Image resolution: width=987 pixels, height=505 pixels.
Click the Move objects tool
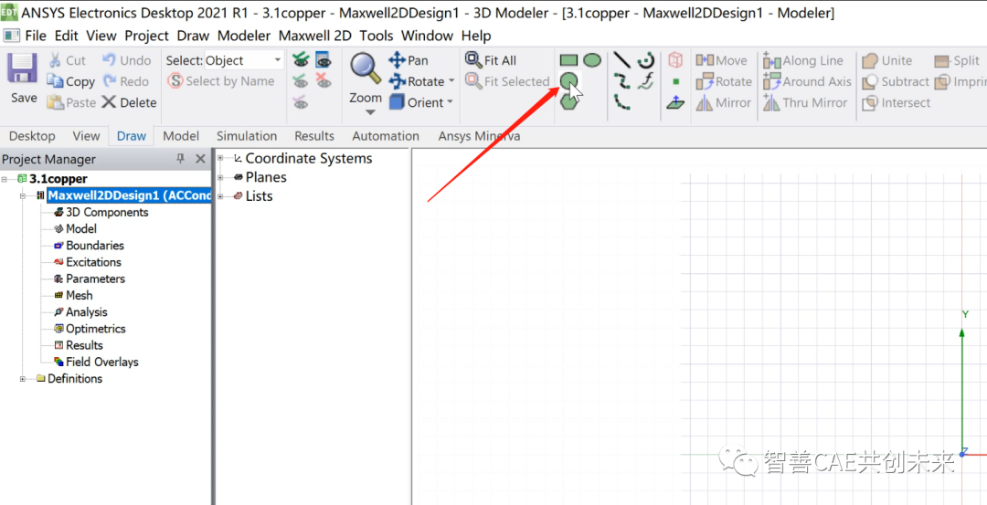[x=721, y=60]
